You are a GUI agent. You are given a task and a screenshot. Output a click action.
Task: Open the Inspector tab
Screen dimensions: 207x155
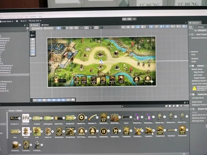pyautogui.click(x=195, y=23)
